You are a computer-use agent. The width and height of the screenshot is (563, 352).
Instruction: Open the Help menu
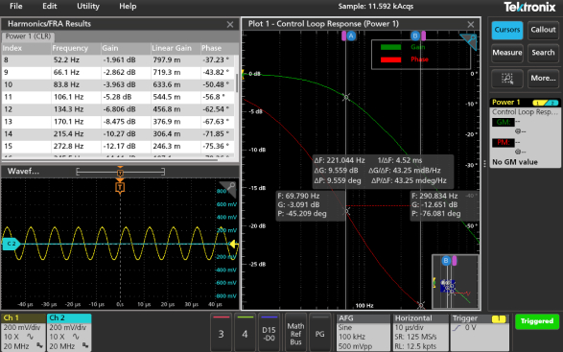click(x=128, y=6)
